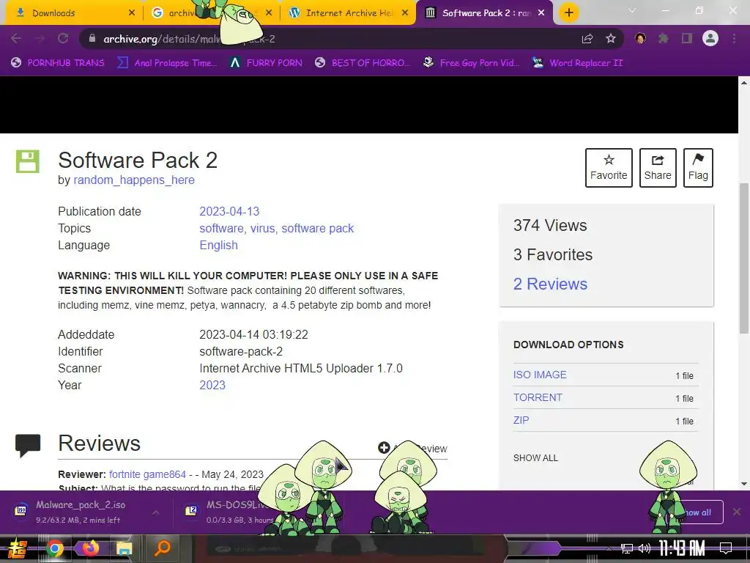Viewport: 750px width, 563px height.
Task: Select the identifier text software-pack-2
Action: point(241,351)
